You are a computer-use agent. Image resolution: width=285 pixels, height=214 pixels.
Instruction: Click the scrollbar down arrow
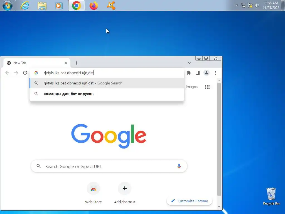click(x=219, y=207)
